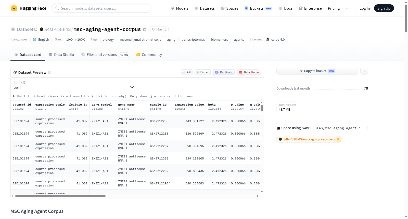The height and width of the screenshot is (219, 408).
Task: Open the S4MPL3BI4S owner profile link
Action: pyautogui.click(x=58, y=29)
